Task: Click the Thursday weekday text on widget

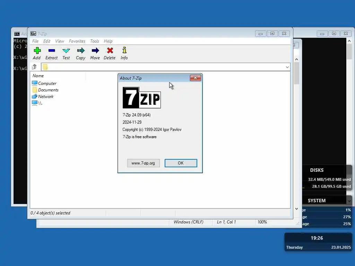Action: [294, 247]
